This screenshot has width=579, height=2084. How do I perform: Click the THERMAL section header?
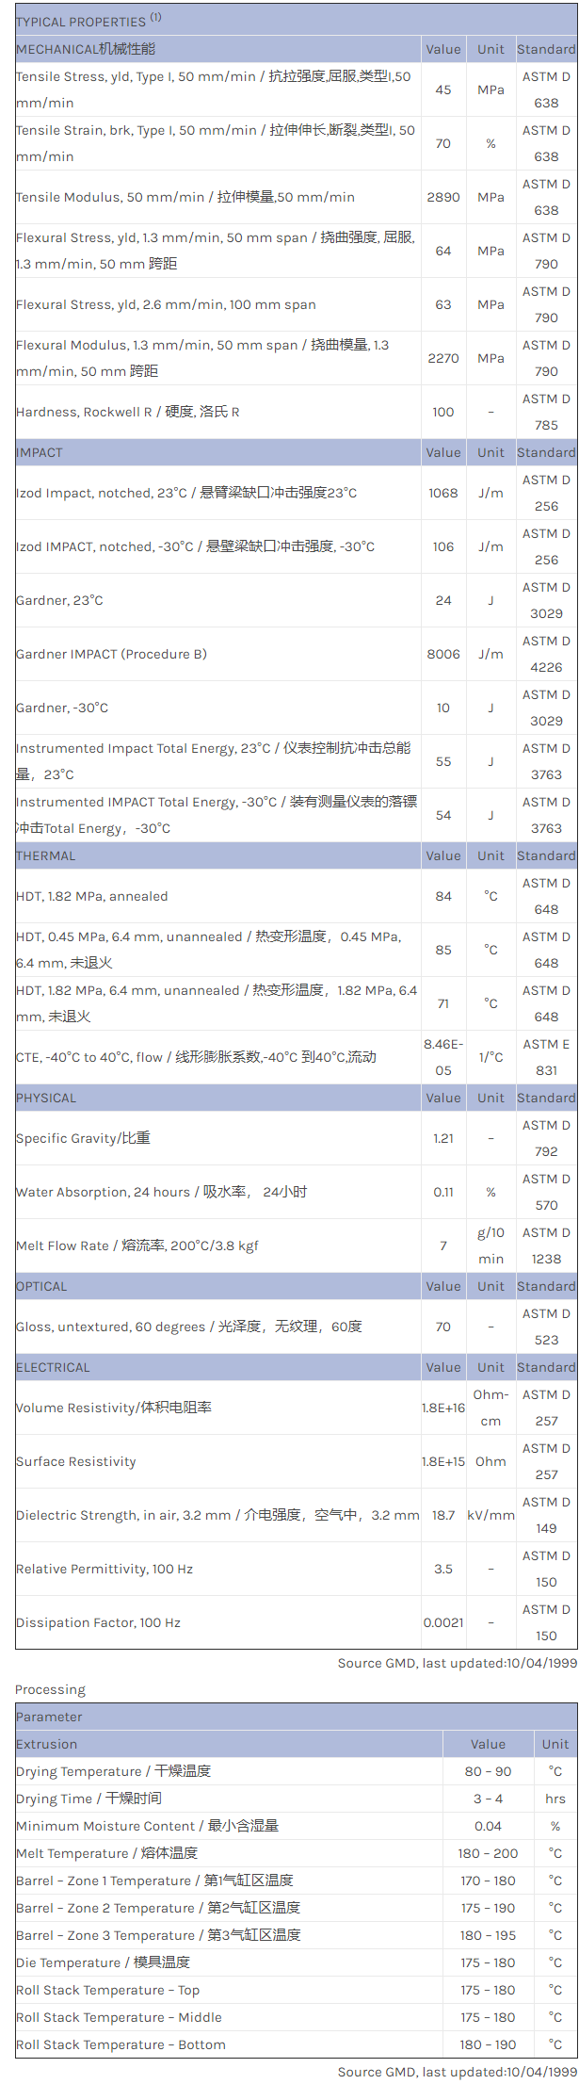(46, 855)
